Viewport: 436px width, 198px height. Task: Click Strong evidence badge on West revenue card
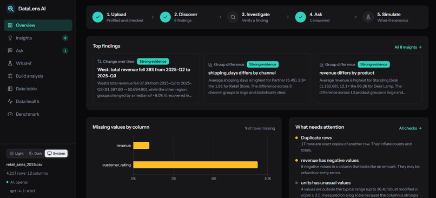tap(153, 62)
